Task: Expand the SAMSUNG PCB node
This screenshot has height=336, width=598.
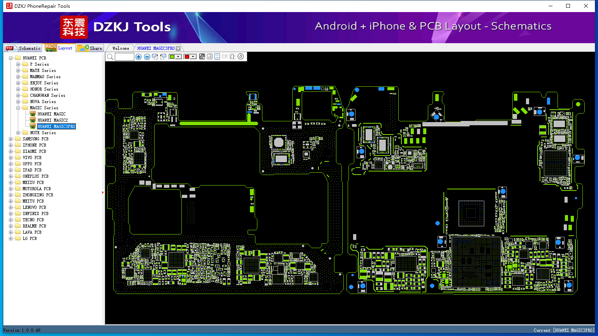Action: coord(11,139)
